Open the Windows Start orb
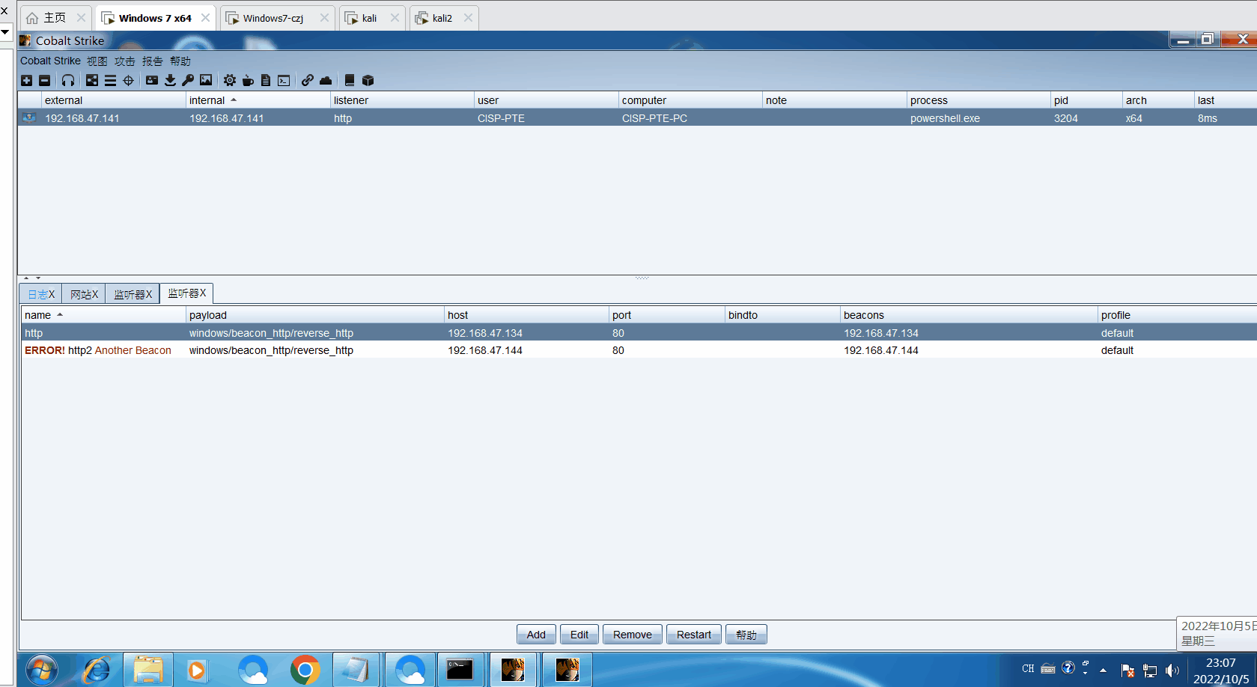The image size is (1257, 687). point(42,670)
